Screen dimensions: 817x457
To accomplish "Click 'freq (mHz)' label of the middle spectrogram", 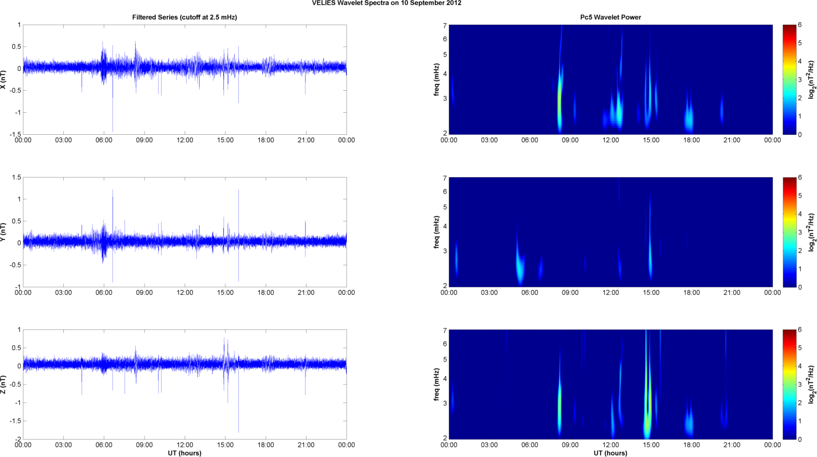I will coord(437,232).
